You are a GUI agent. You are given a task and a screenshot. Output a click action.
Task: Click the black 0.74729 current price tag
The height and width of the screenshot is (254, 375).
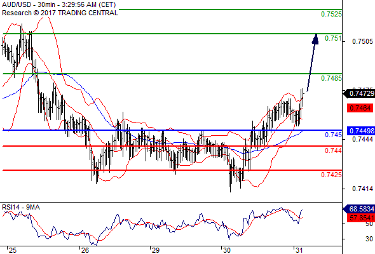(359, 93)
